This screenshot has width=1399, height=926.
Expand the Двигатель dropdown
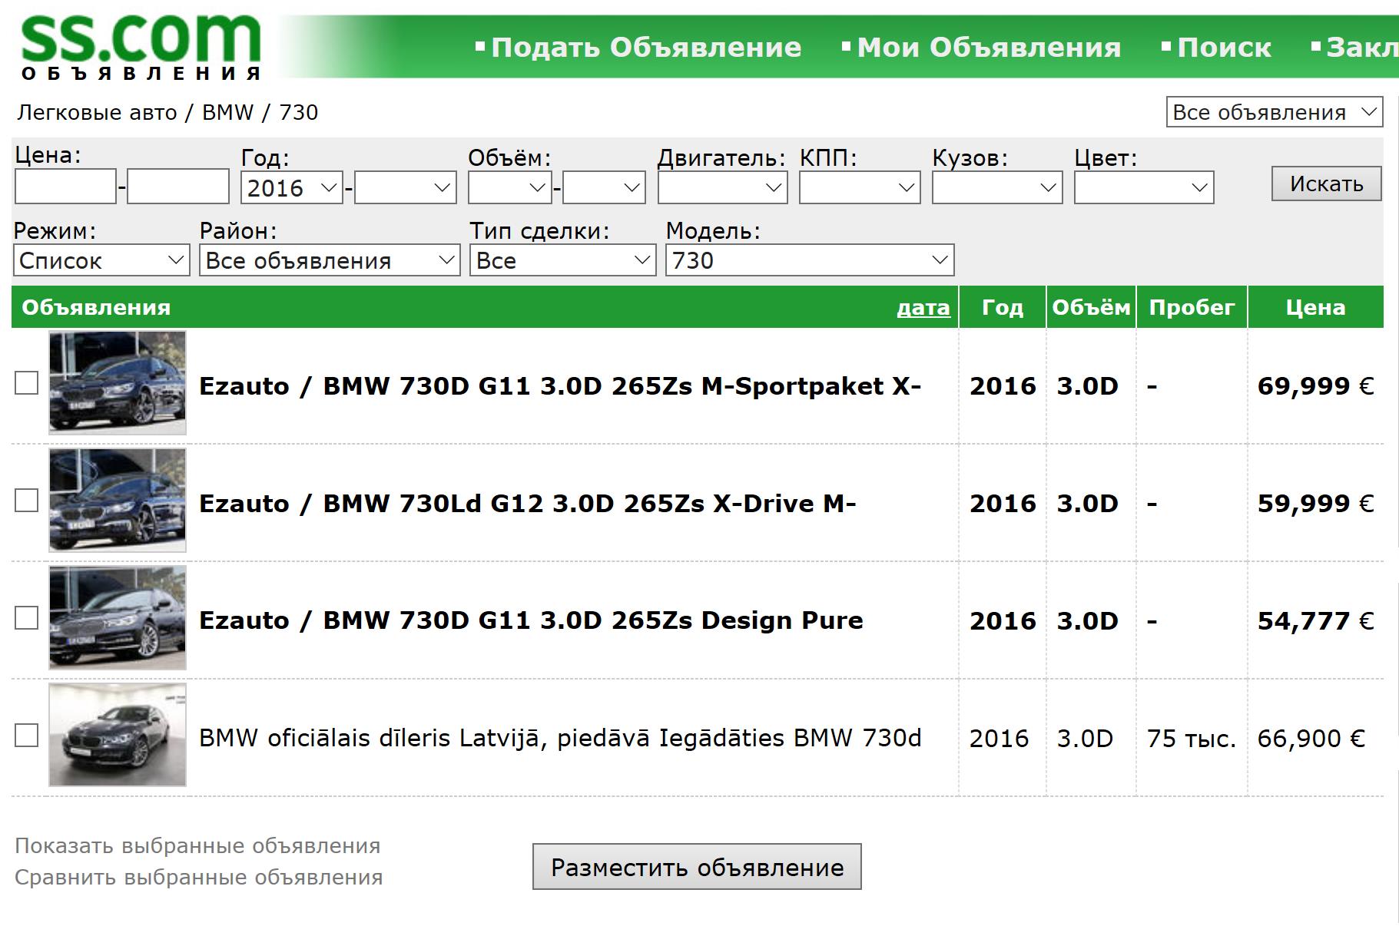point(722,187)
